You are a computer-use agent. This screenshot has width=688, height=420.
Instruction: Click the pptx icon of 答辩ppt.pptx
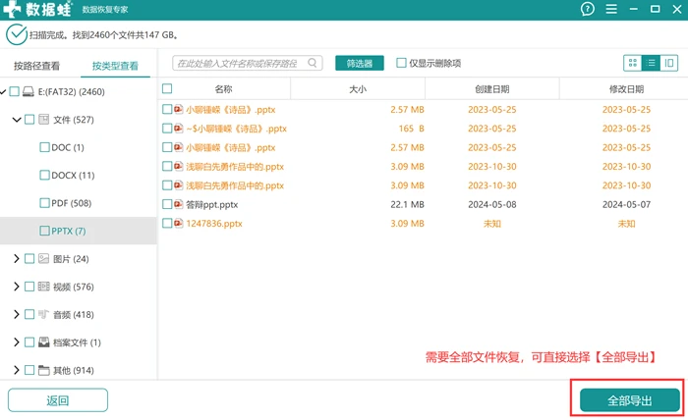(178, 204)
